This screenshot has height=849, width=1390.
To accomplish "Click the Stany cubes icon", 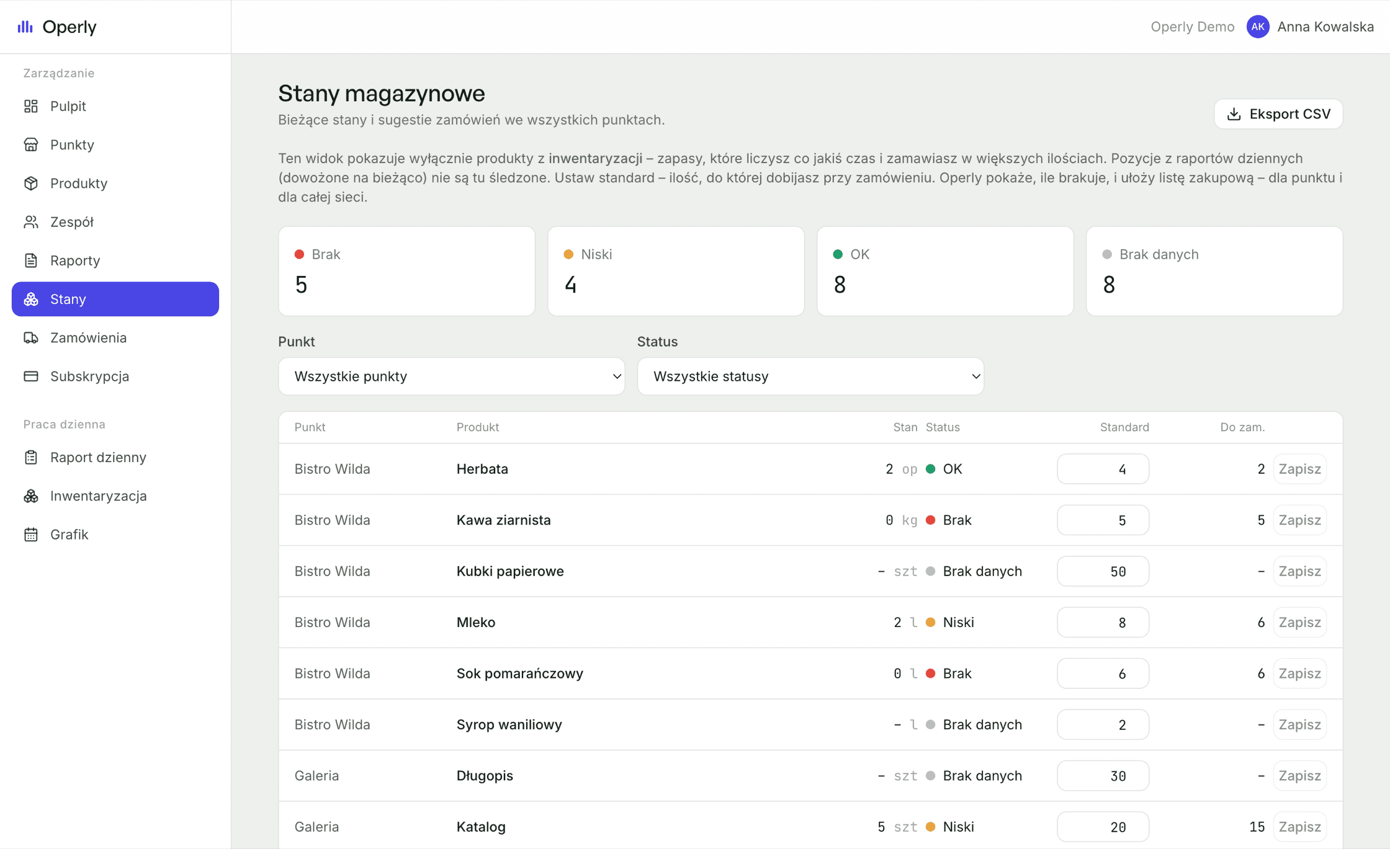I will coord(31,299).
